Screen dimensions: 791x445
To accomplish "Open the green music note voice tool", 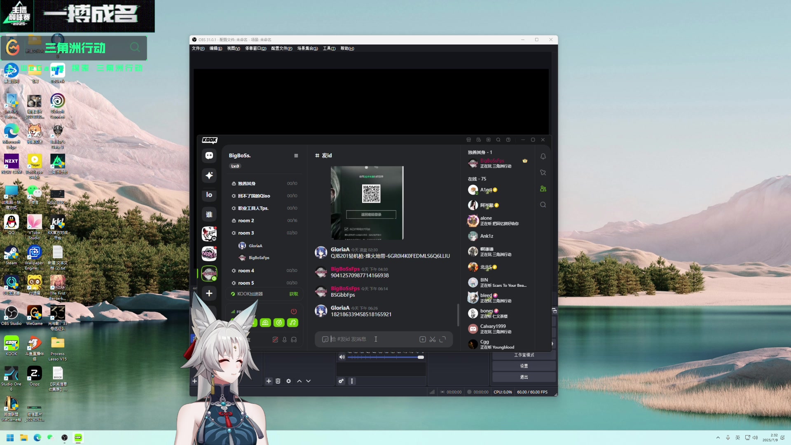I will click(293, 323).
